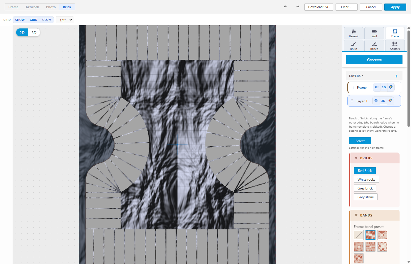Toggle the grid SHOW option
This screenshot has width=411, height=264.
pos(20,20)
